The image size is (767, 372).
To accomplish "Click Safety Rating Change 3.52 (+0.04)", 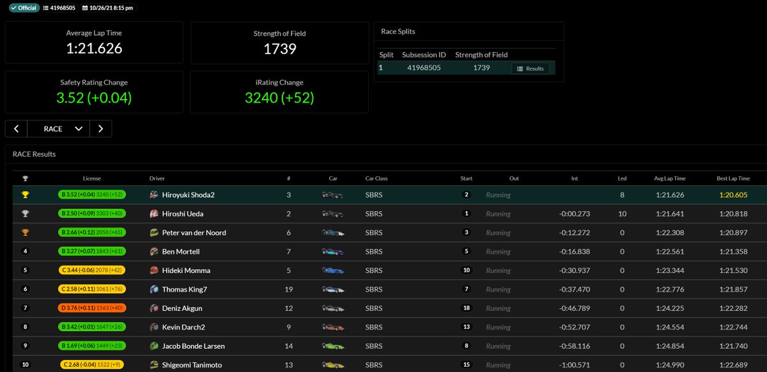I will [x=94, y=98].
